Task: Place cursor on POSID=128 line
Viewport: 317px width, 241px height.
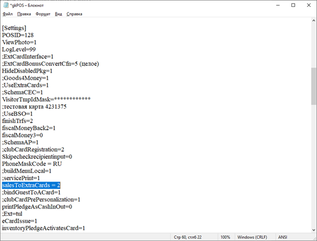Action: (18, 35)
